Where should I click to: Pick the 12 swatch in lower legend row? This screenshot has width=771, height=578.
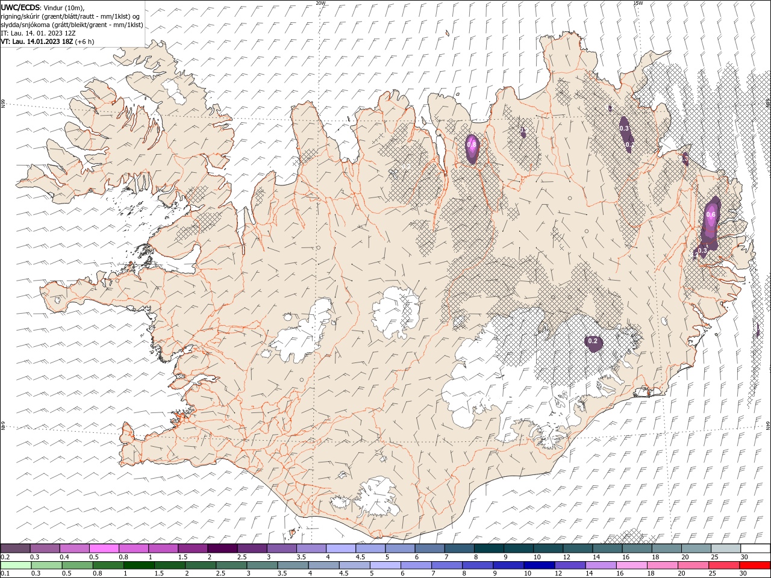tap(569, 565)
